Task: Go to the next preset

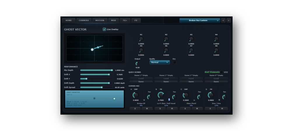Action: click(x=229, y=21)
